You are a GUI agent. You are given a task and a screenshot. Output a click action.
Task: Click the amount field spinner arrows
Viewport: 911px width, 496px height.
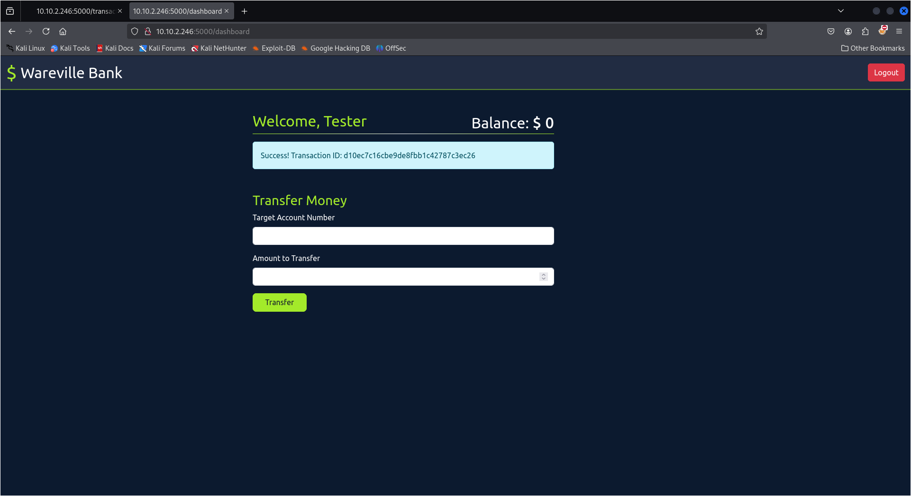[x=544, y=277]
